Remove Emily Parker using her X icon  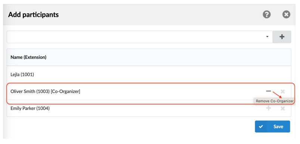pyautogui.click(x=282, y=109)
